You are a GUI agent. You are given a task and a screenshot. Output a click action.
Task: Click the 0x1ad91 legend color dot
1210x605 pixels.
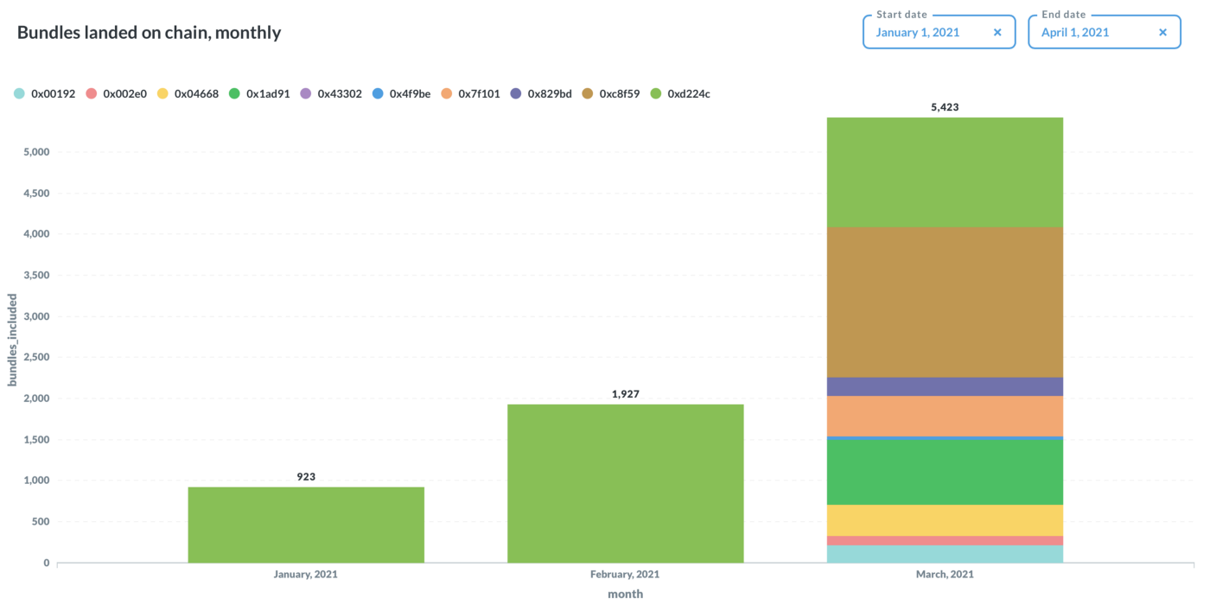[x=234, y=93]
